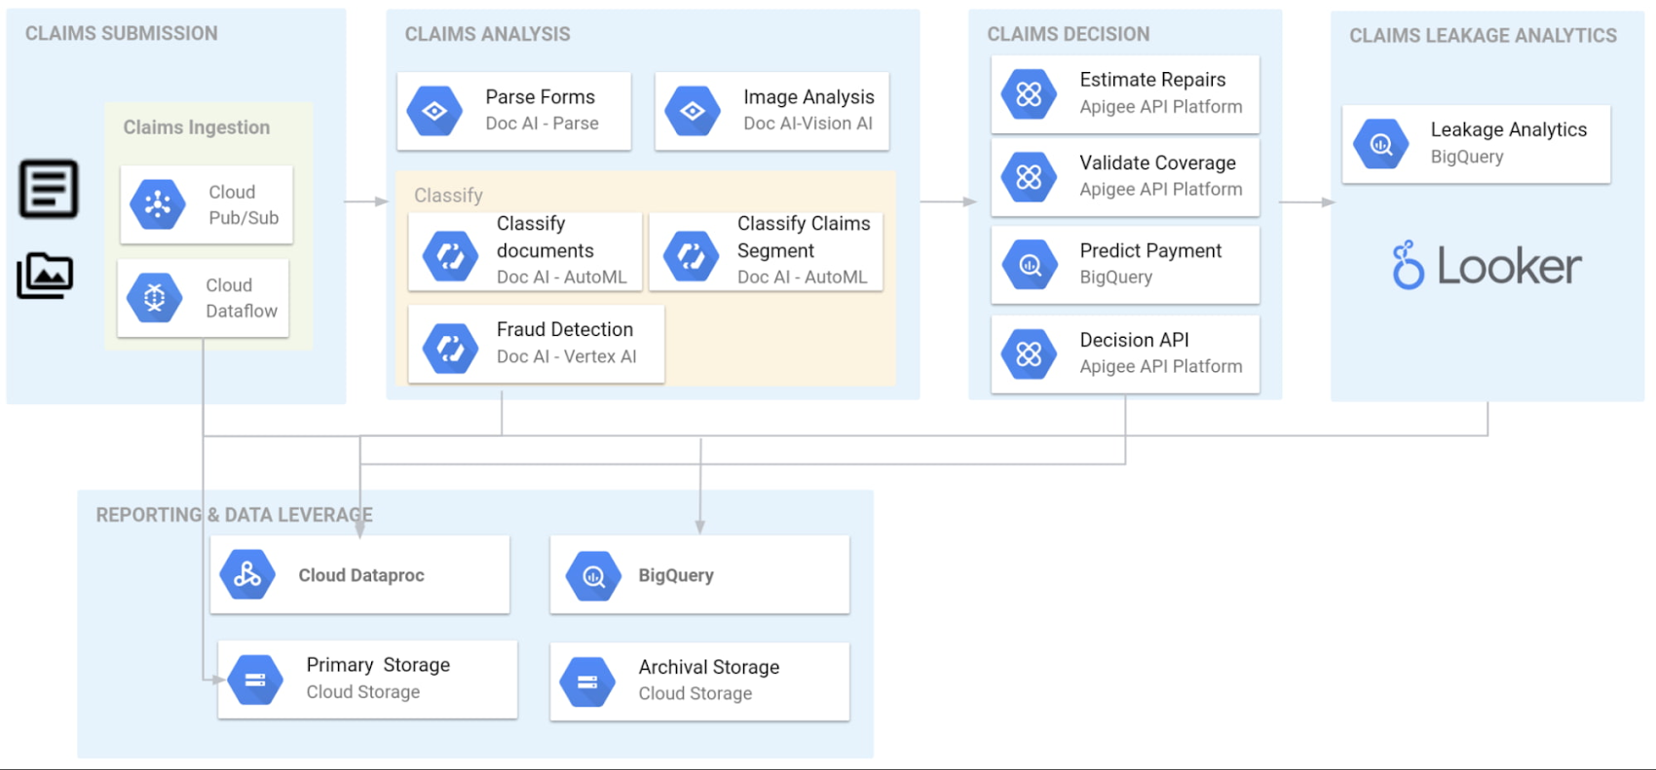Select the 'Estimate Repairs' title
This screenshot has height=770, width=1656.
coord(1152,80)
